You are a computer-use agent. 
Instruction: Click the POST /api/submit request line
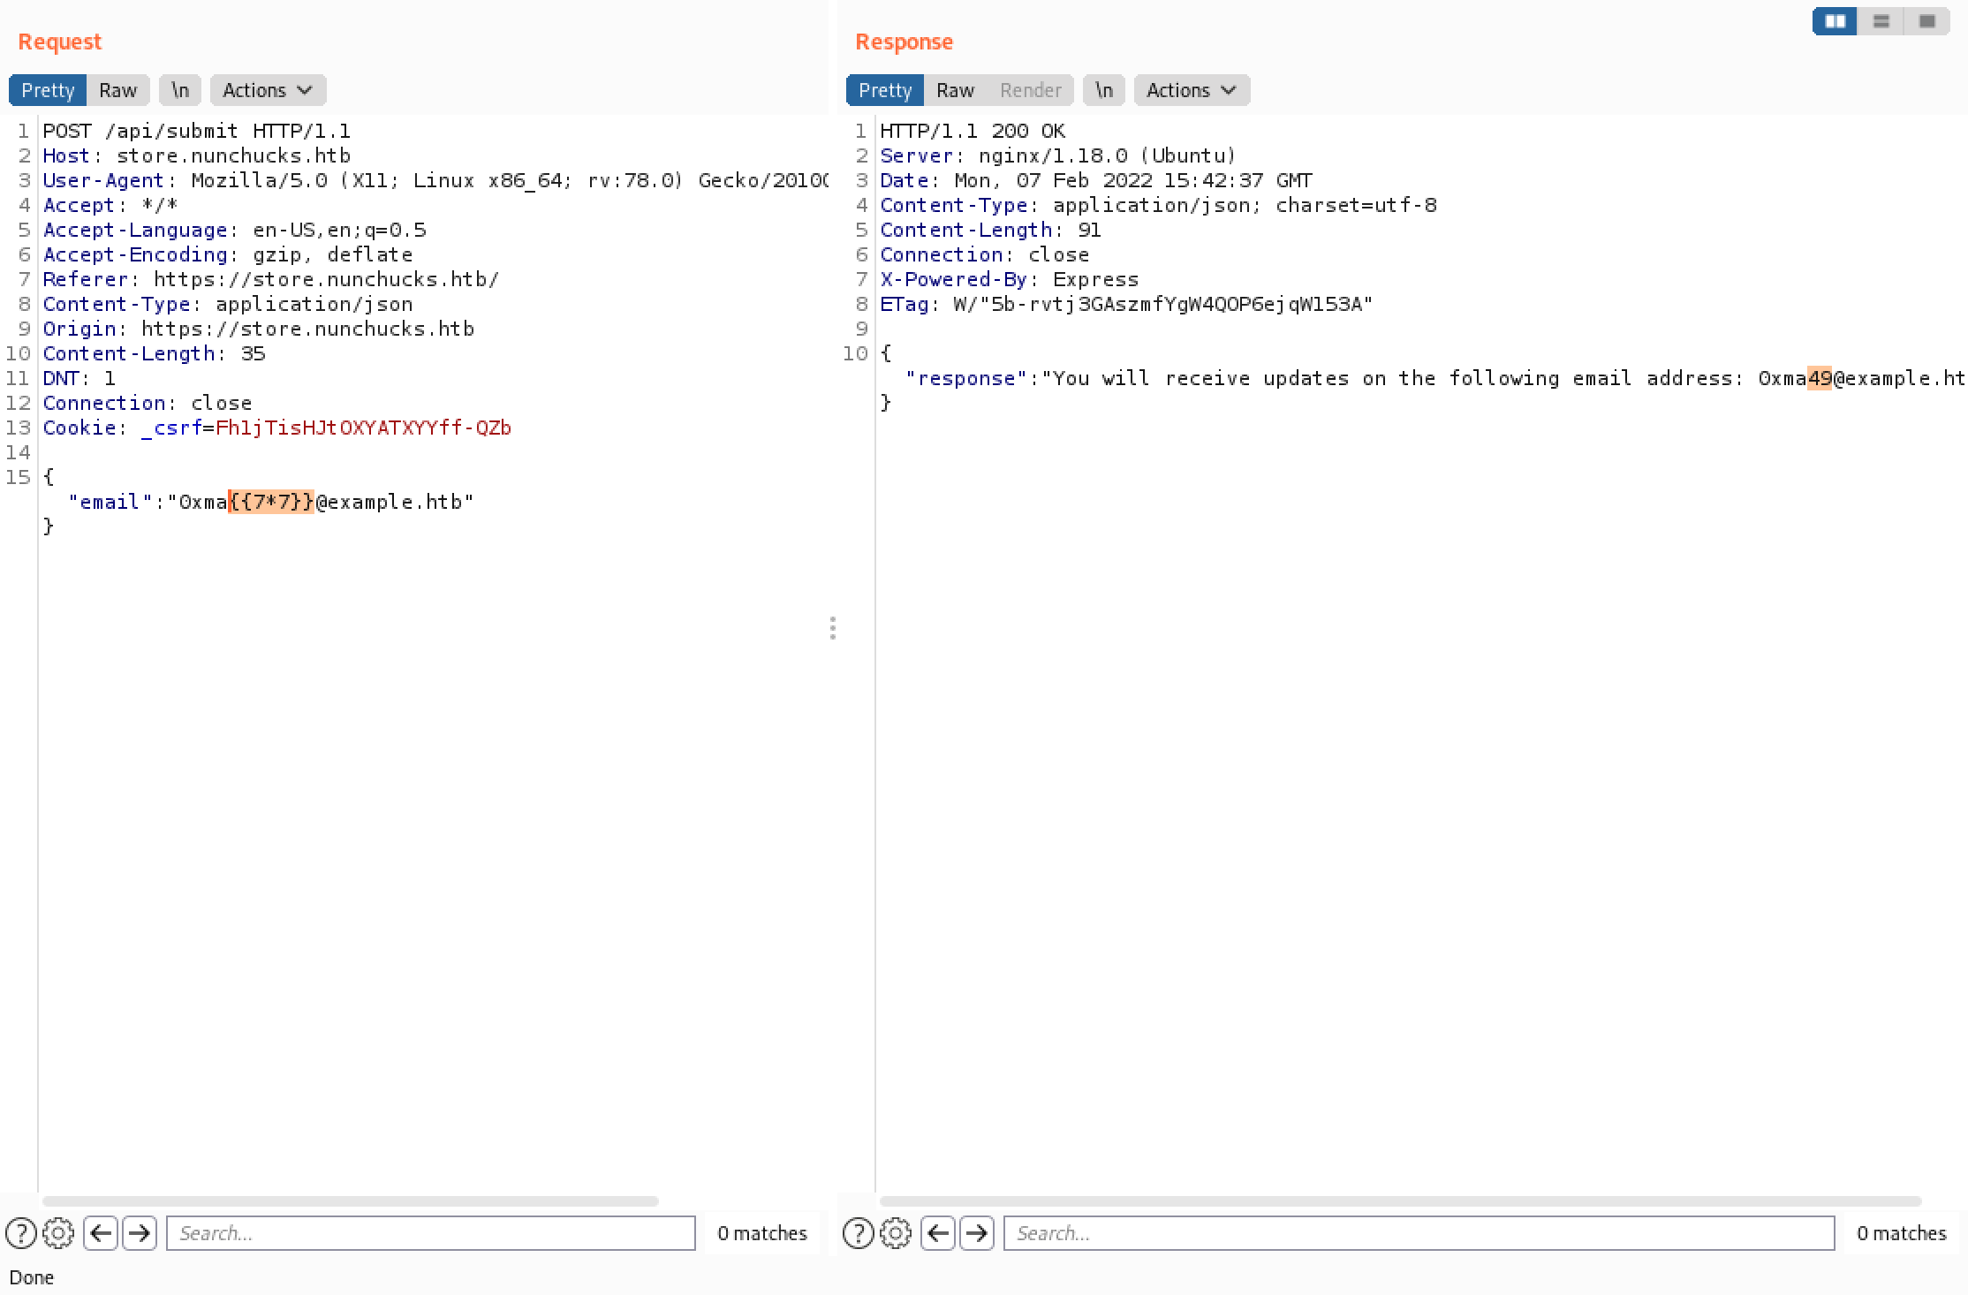197,131
